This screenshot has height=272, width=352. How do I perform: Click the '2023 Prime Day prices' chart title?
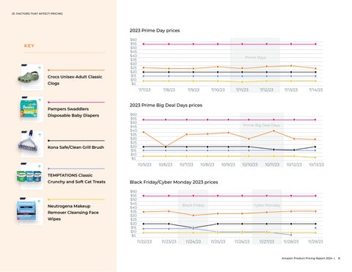click(155, 31)
